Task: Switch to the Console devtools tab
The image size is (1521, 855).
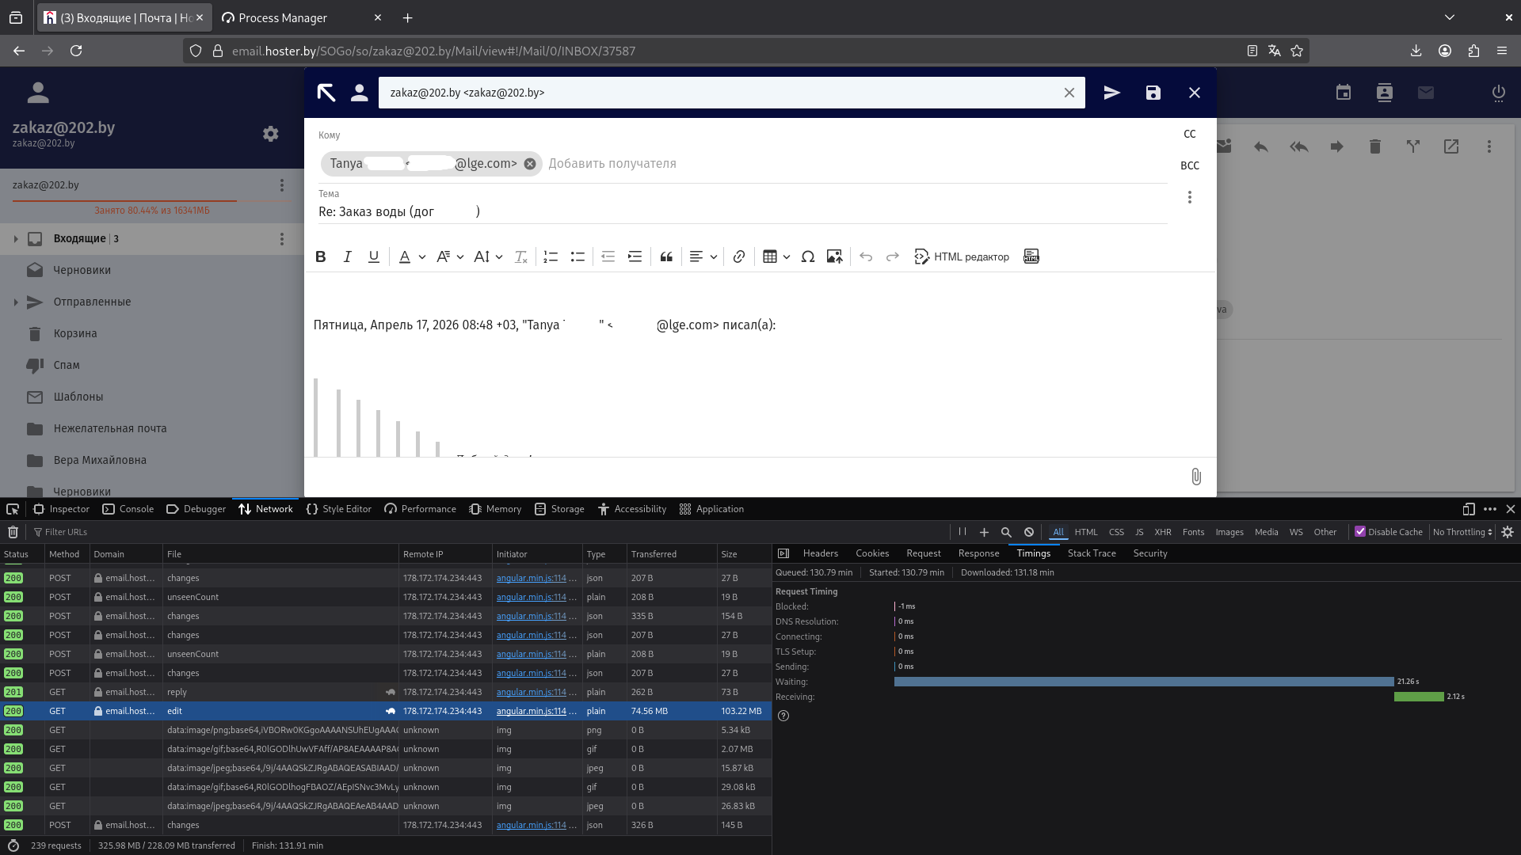Action: (x=128, y=509)
